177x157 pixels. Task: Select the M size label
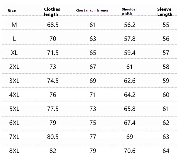[x=14, y=25]
